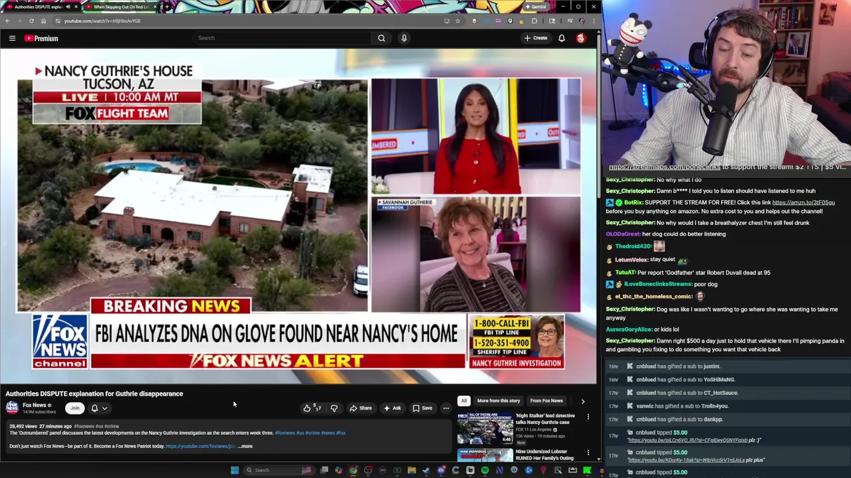Image resolution: width=851 pixels, height=478 pixels.
Task: Open options for 'Night Stalker' video
Action: 588,417
